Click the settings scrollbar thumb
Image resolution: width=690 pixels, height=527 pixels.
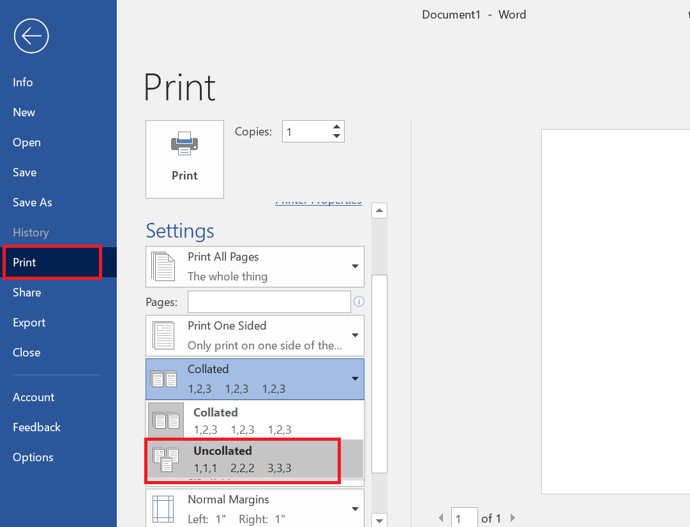point(379,374)
